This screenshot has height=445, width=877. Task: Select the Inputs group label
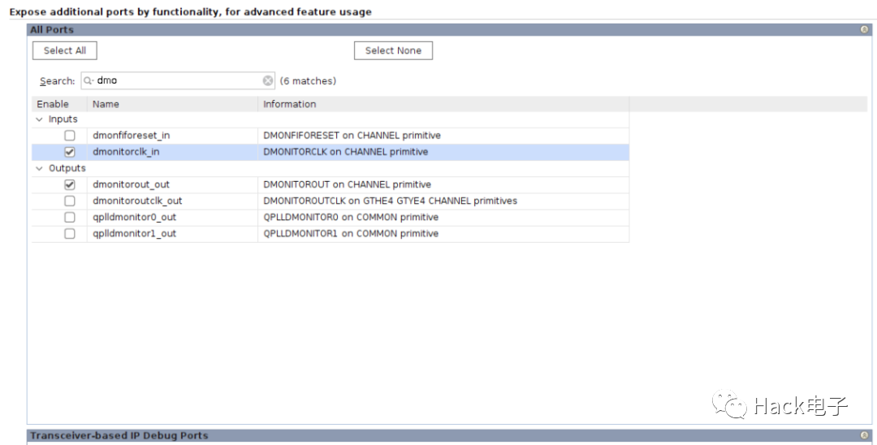point(63,119)
